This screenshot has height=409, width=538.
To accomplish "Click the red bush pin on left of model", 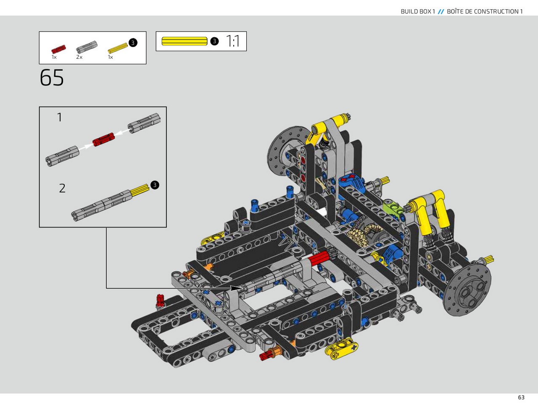I will click(160, 301).
